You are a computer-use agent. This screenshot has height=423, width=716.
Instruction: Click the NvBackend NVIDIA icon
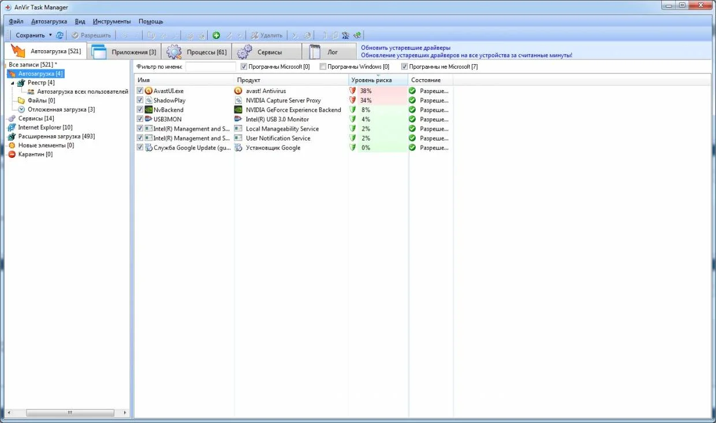pyautogui.click(x=148, y=110)
